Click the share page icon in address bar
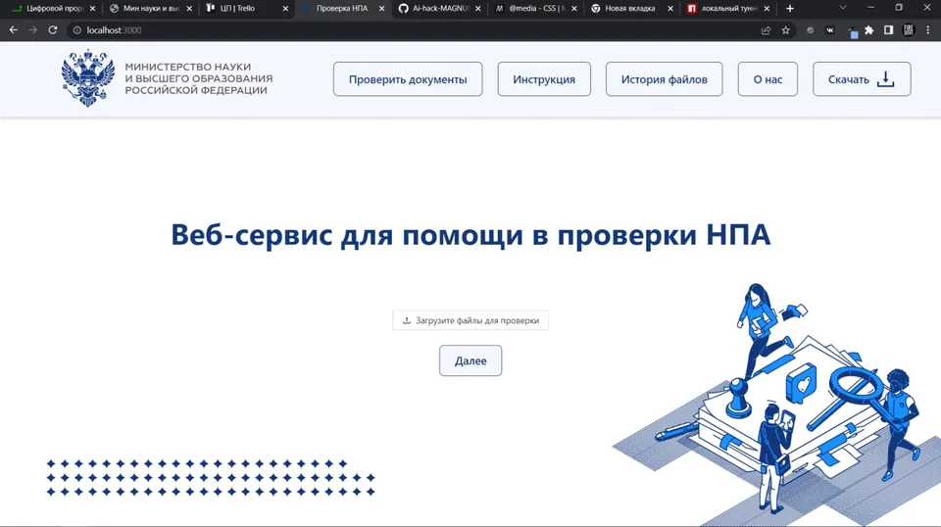The image size is (941, 527). [x=766, y=30]
